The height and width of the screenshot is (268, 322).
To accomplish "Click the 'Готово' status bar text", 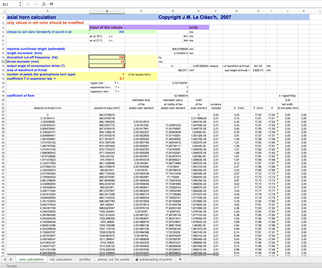I will [x=11, y=266].
